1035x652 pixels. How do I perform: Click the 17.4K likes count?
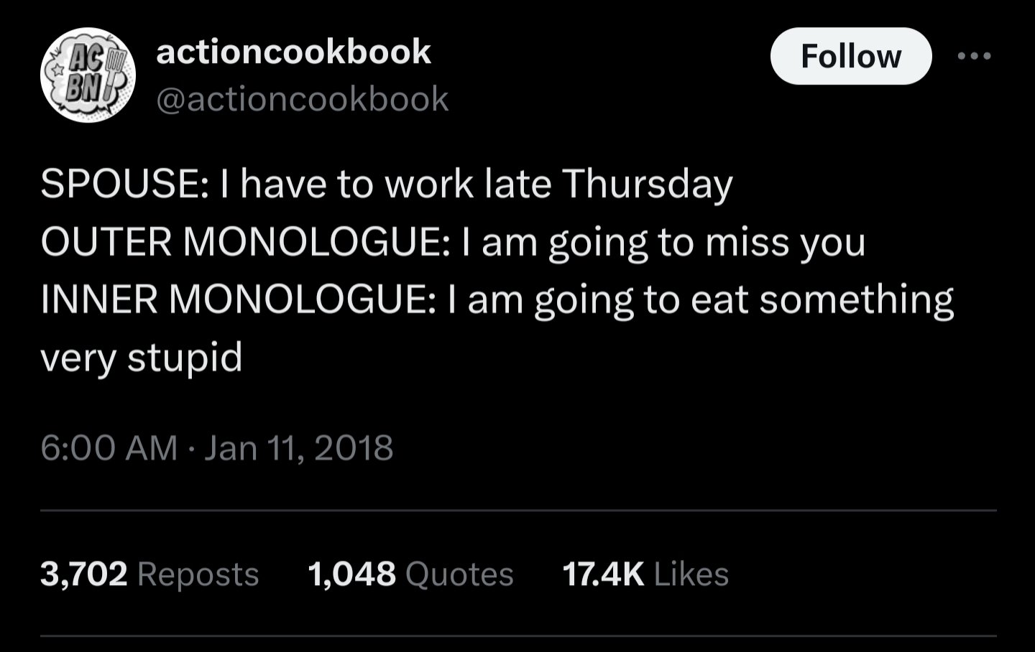tap(603, 574)
